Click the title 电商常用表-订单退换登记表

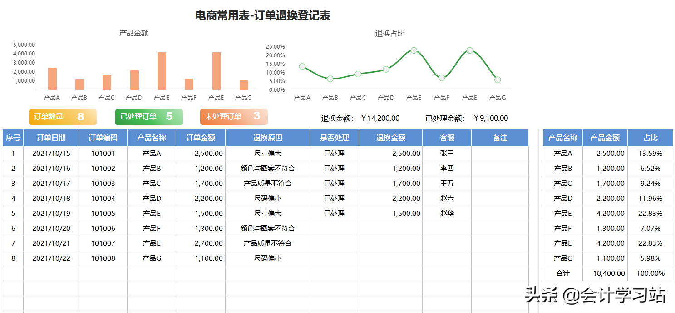pyautogui.click(x=263, y=15)
